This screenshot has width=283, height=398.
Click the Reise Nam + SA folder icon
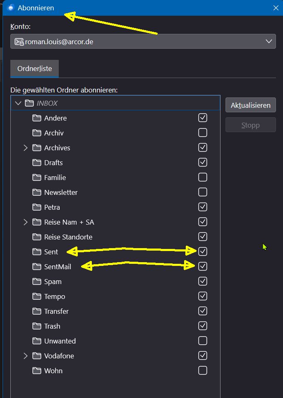(37, 222)
